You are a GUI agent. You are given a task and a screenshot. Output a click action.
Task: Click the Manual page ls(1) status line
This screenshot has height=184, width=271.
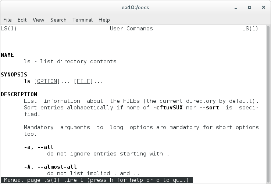pyautogui.click(x=96, y=180)
